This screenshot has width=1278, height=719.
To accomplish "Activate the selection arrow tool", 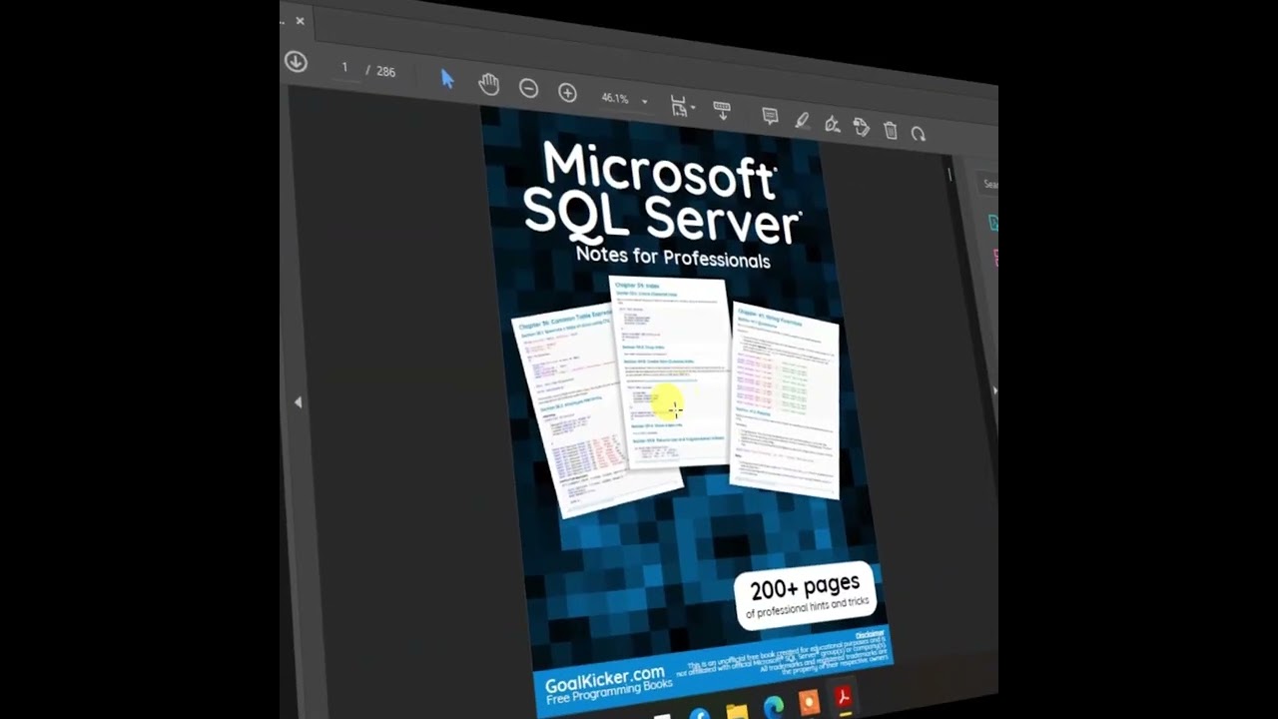I will 447,80.
